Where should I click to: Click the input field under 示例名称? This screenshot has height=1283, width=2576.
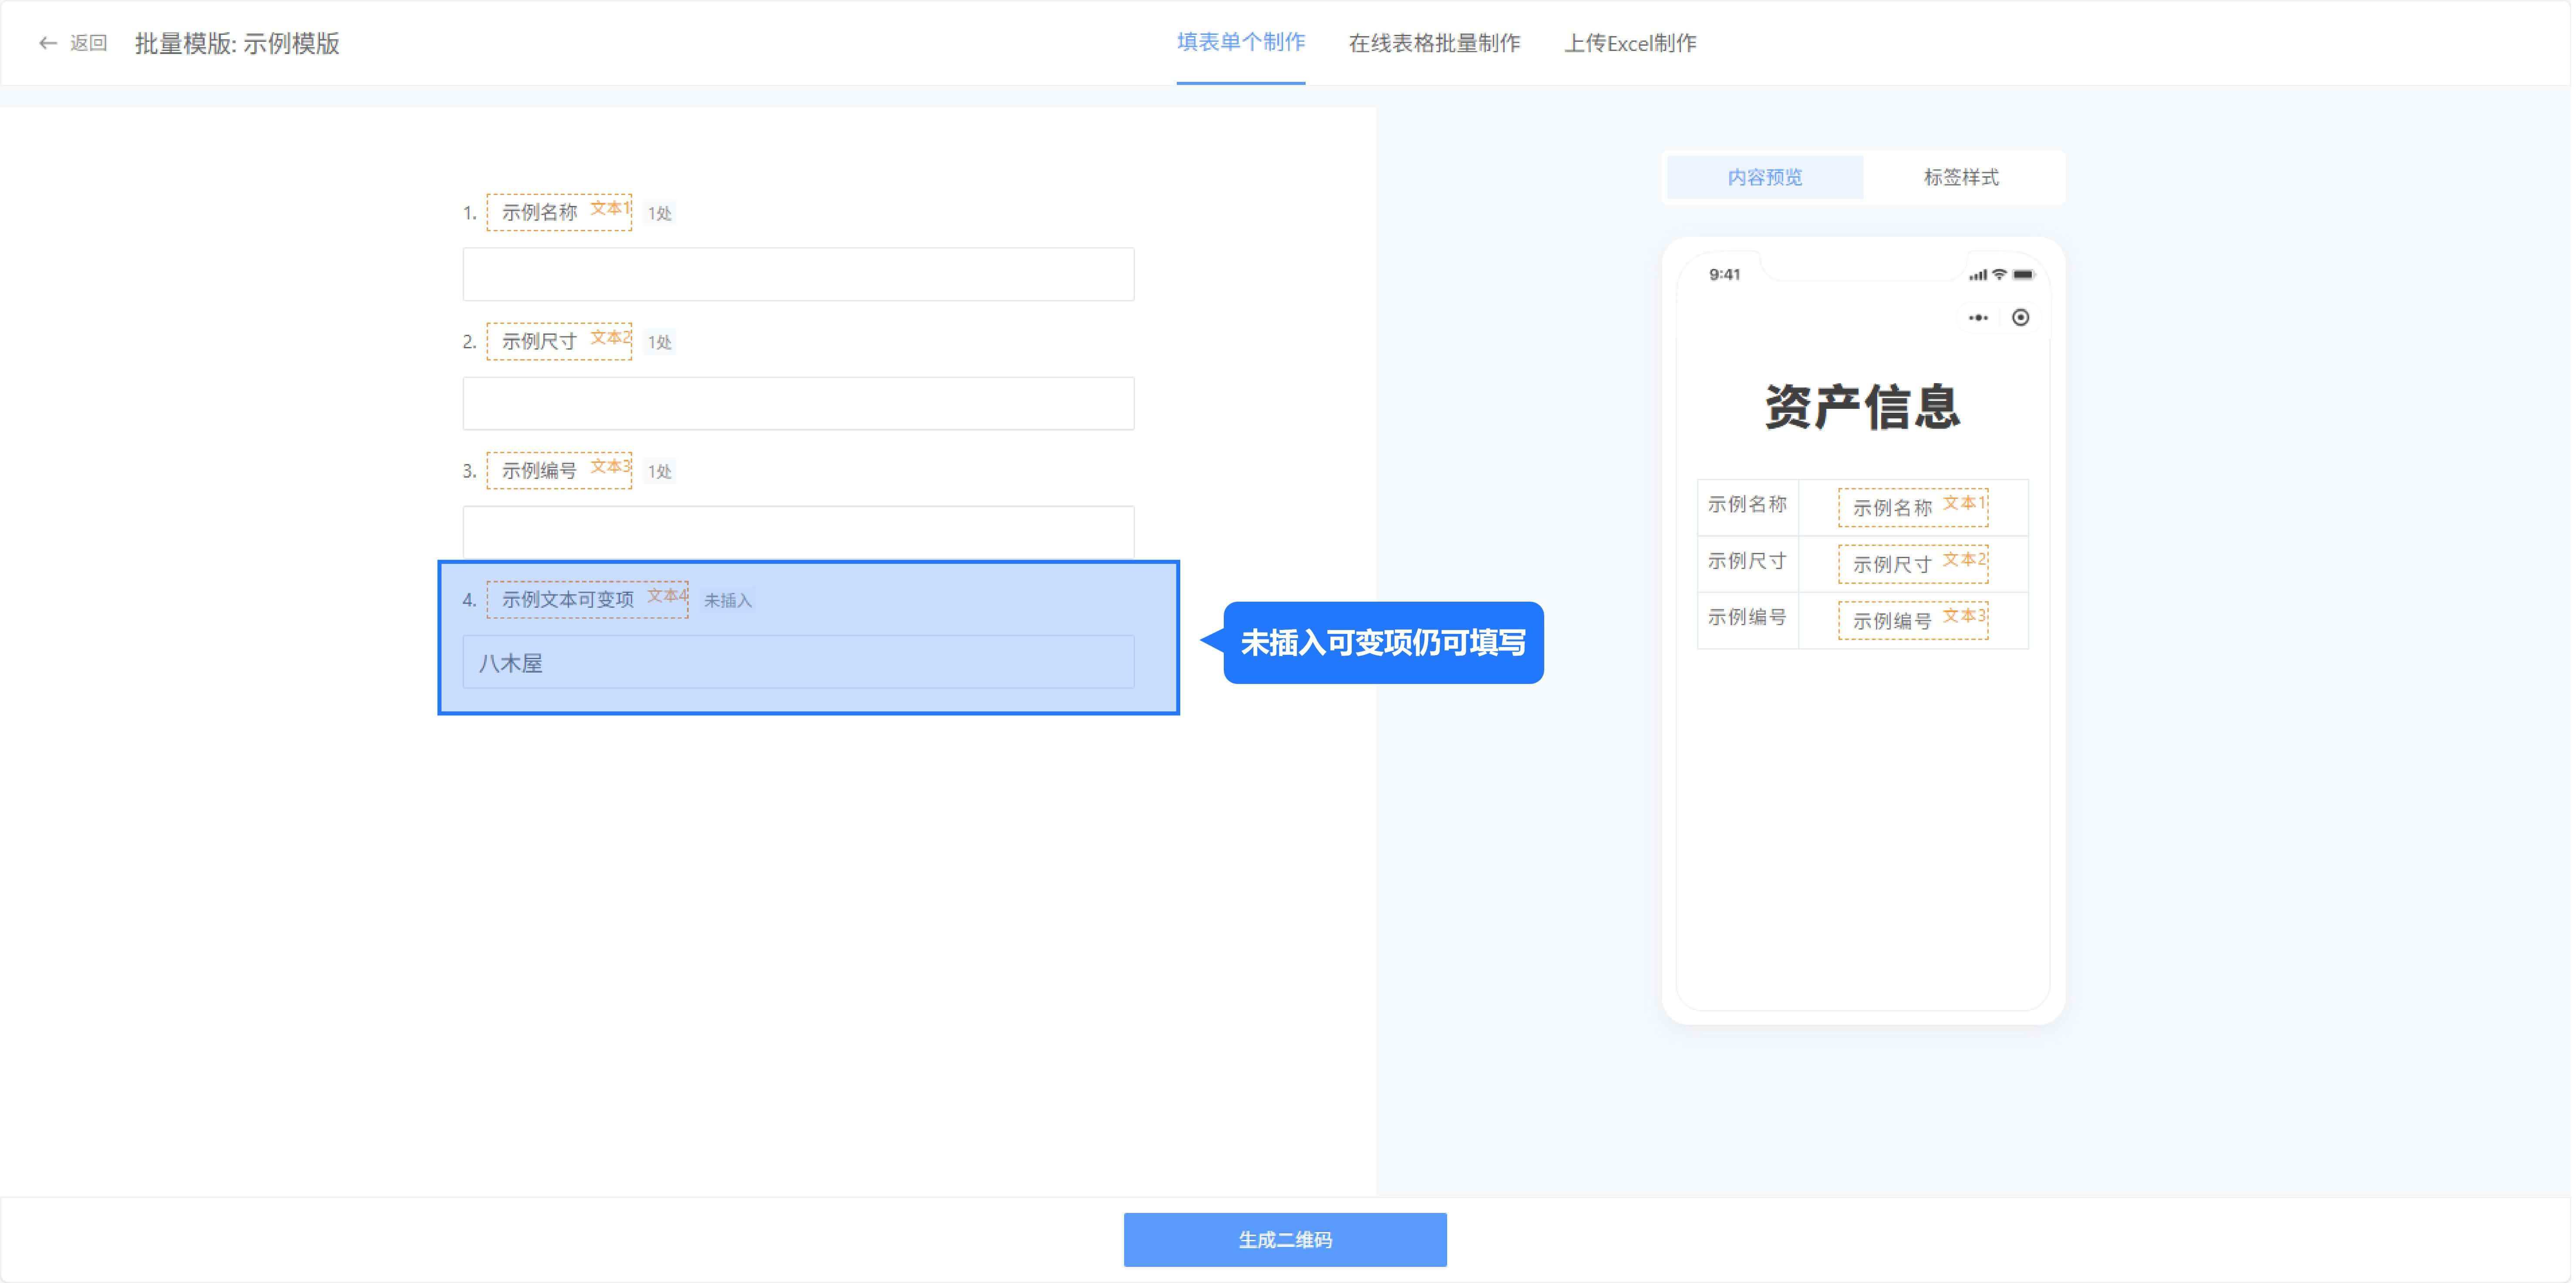798,273
